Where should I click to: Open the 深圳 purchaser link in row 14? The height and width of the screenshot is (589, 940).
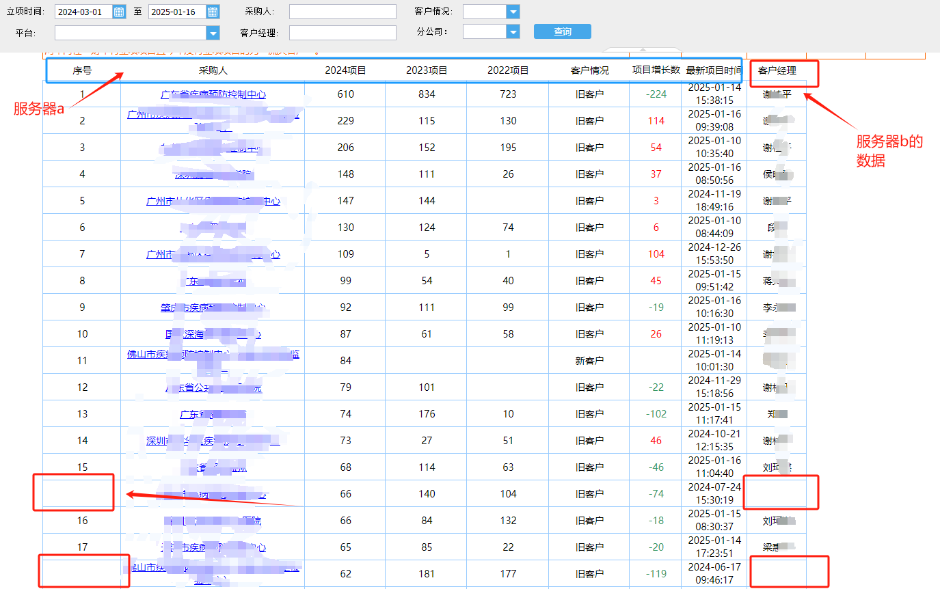(213, 441)
